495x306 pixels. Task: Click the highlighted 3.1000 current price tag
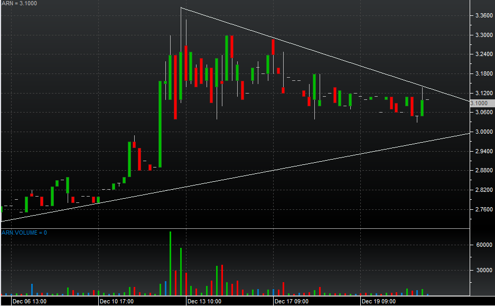tap(481, 103)
